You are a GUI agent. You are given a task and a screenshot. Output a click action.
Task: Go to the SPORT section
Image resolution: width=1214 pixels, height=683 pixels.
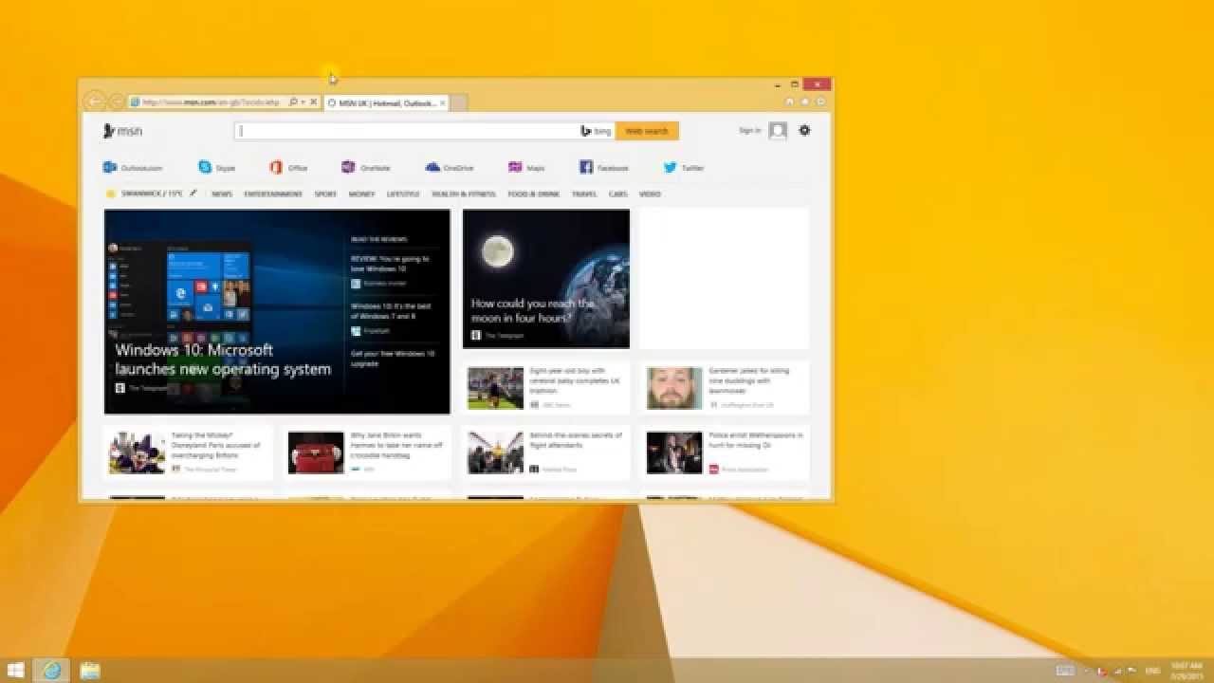click(x=325, y=194)
